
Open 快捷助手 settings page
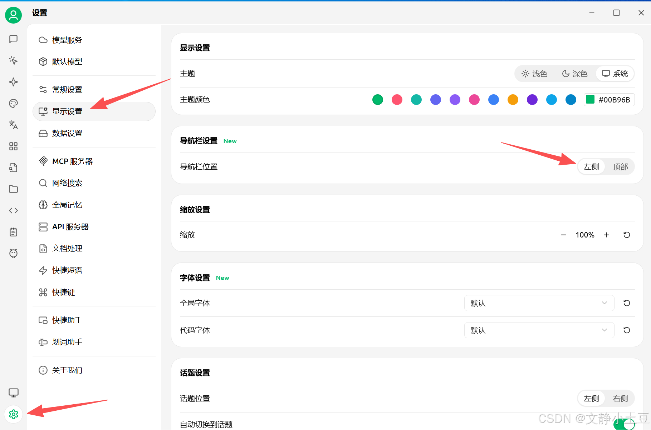pos(94,320)
